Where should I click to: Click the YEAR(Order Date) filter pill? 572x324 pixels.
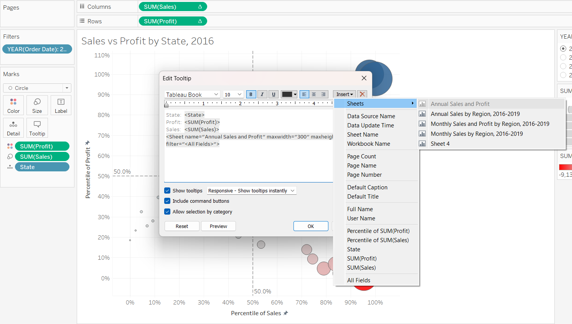pos(37,49)
